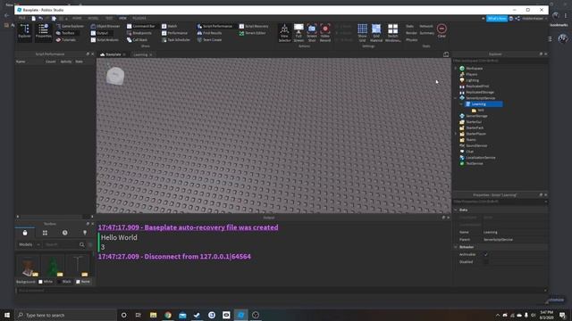Open the Watch window

pyautogui.click(x=170, y=26)
